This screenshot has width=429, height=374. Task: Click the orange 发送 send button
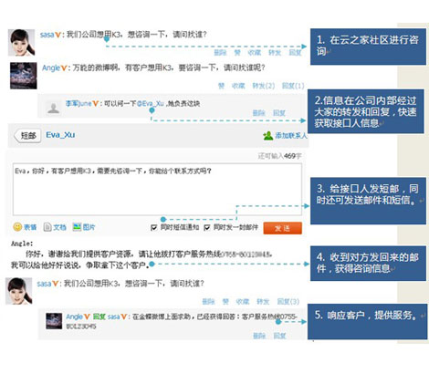point(282,228)
